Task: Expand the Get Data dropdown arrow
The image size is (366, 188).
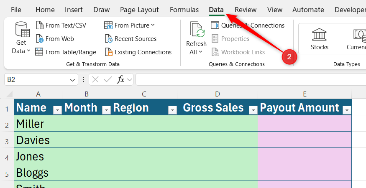Action: click(28, 51)
